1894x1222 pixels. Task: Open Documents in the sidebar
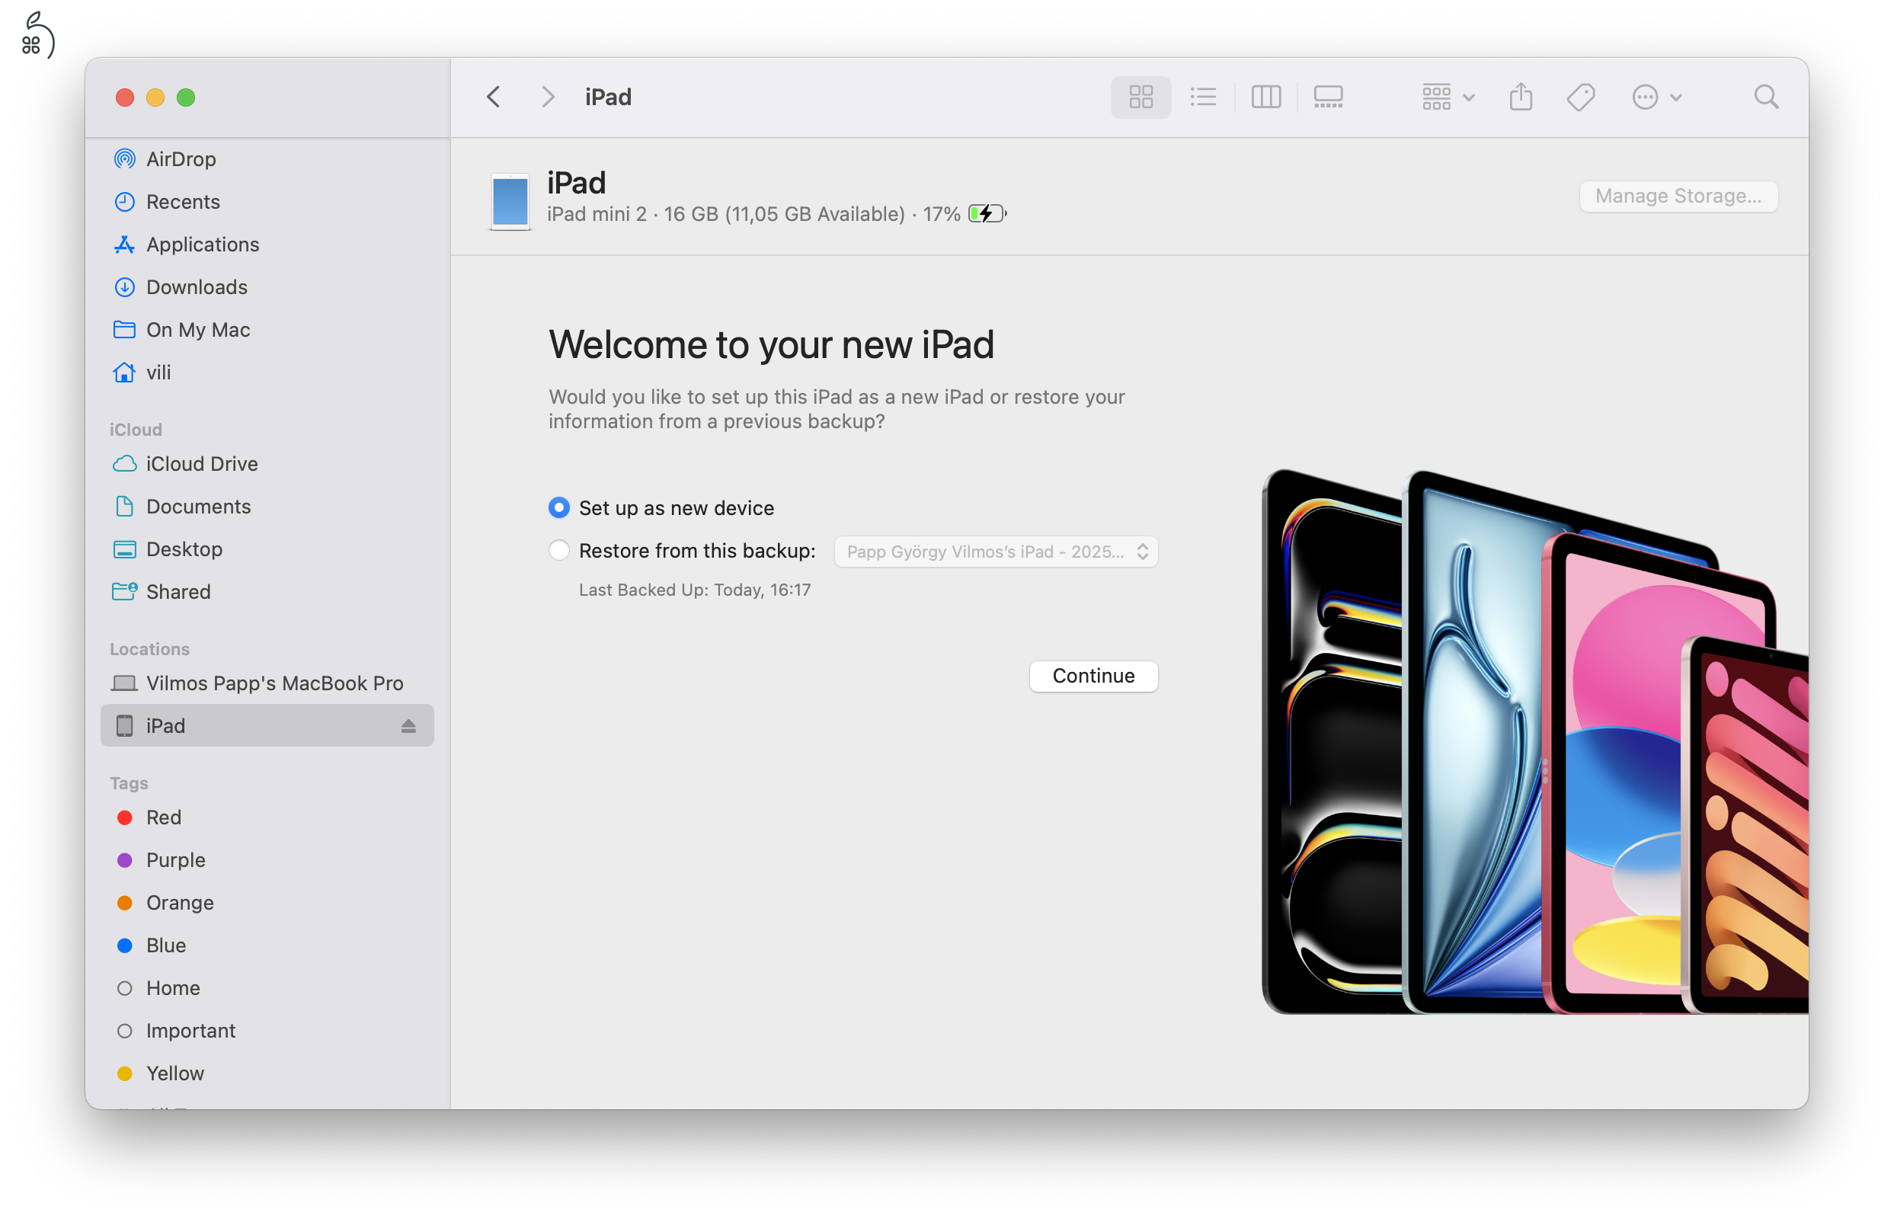coord(267,507)
